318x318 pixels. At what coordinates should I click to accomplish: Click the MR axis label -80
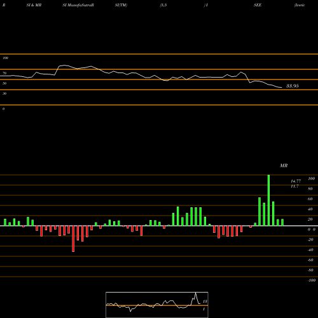click(310, 270)
